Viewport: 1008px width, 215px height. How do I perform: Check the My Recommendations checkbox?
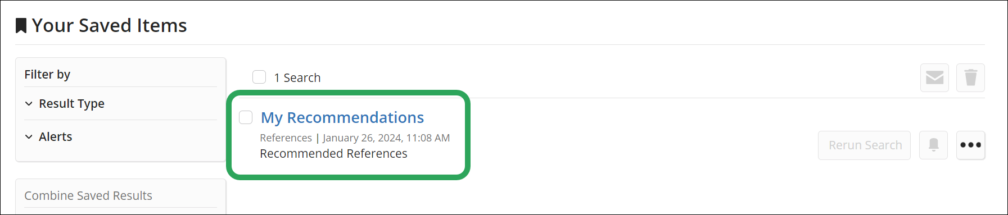[246, 117]
